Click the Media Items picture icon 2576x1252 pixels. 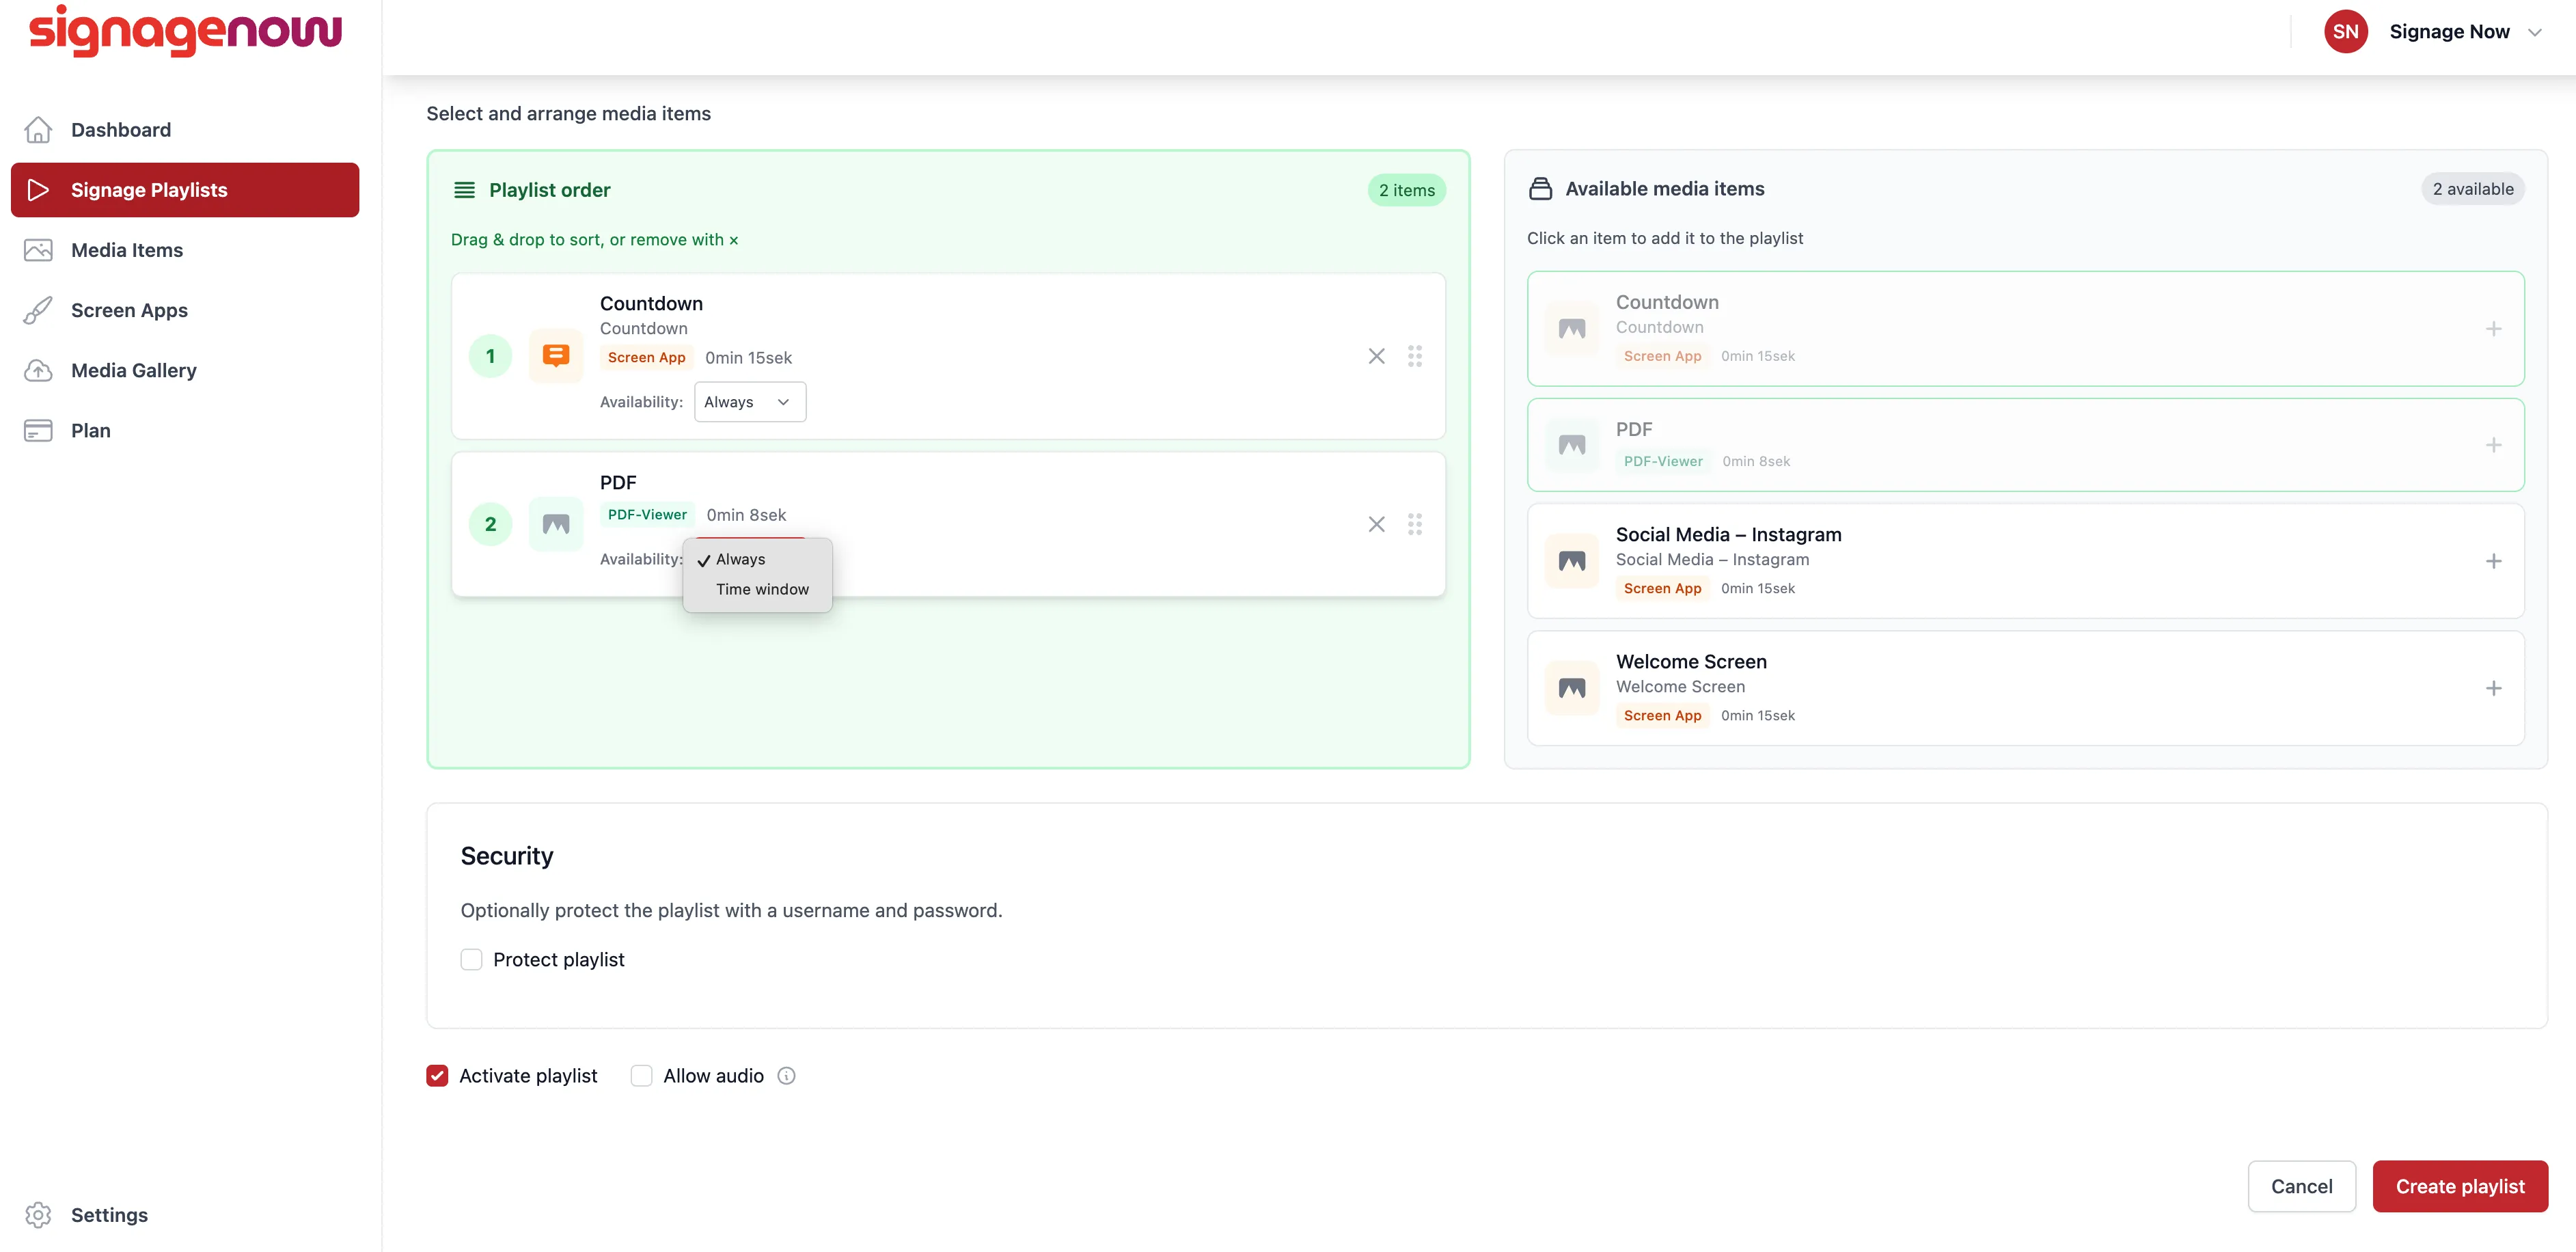[x=38, y=250]
